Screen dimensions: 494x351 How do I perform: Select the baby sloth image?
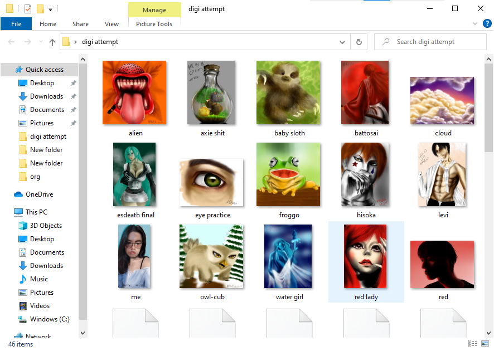288,92
